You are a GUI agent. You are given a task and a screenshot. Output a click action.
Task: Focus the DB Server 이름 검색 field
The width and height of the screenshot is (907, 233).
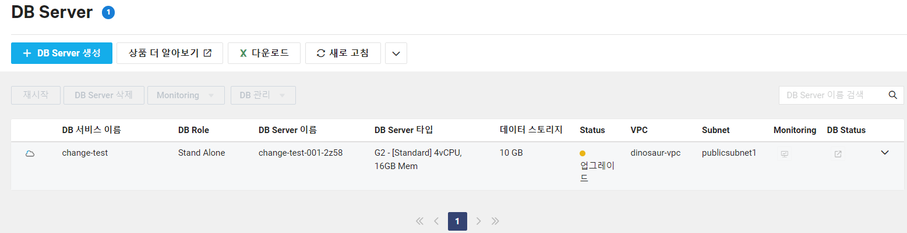click(830, 95)
